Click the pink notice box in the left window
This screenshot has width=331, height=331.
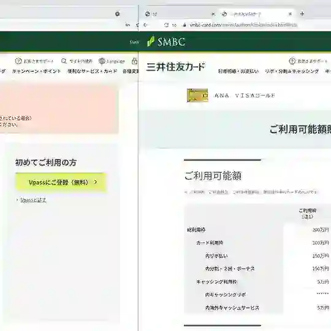click(x=59, y=108)
